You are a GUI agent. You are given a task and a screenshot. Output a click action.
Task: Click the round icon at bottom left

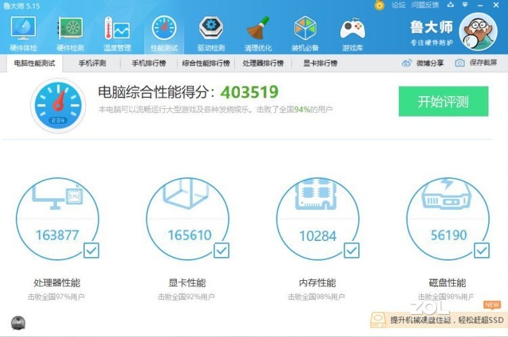(18, 323)
